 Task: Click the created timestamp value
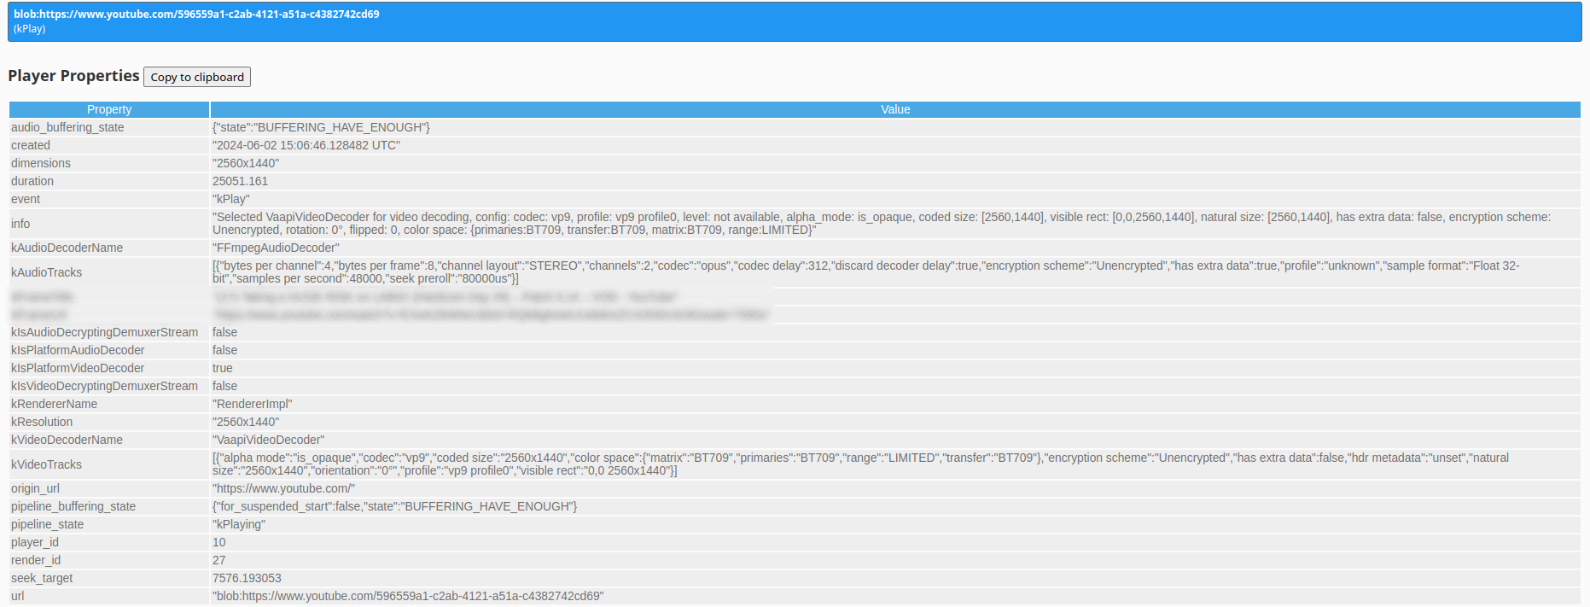[306, 145]
